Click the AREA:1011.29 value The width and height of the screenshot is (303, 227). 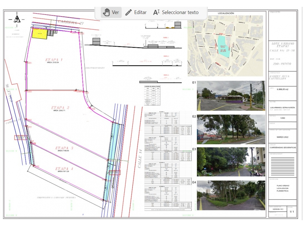point(63,171)
